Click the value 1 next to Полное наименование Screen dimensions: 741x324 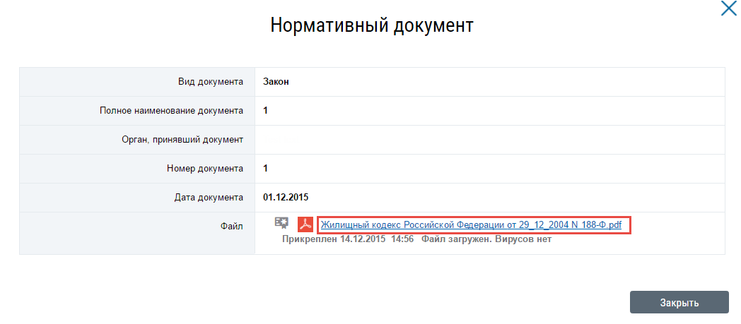(266, 111)
